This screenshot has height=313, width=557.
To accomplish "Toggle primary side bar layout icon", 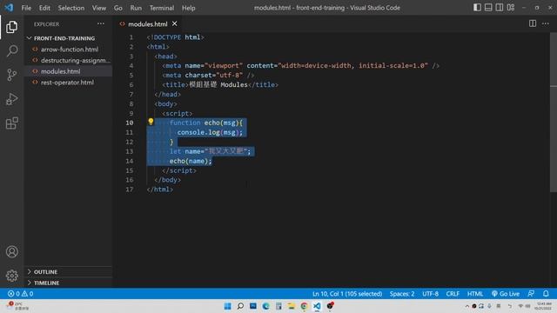I will (477, 8).
